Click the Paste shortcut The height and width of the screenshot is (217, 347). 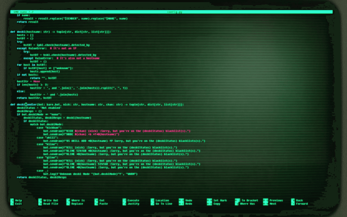pos(103,204)
